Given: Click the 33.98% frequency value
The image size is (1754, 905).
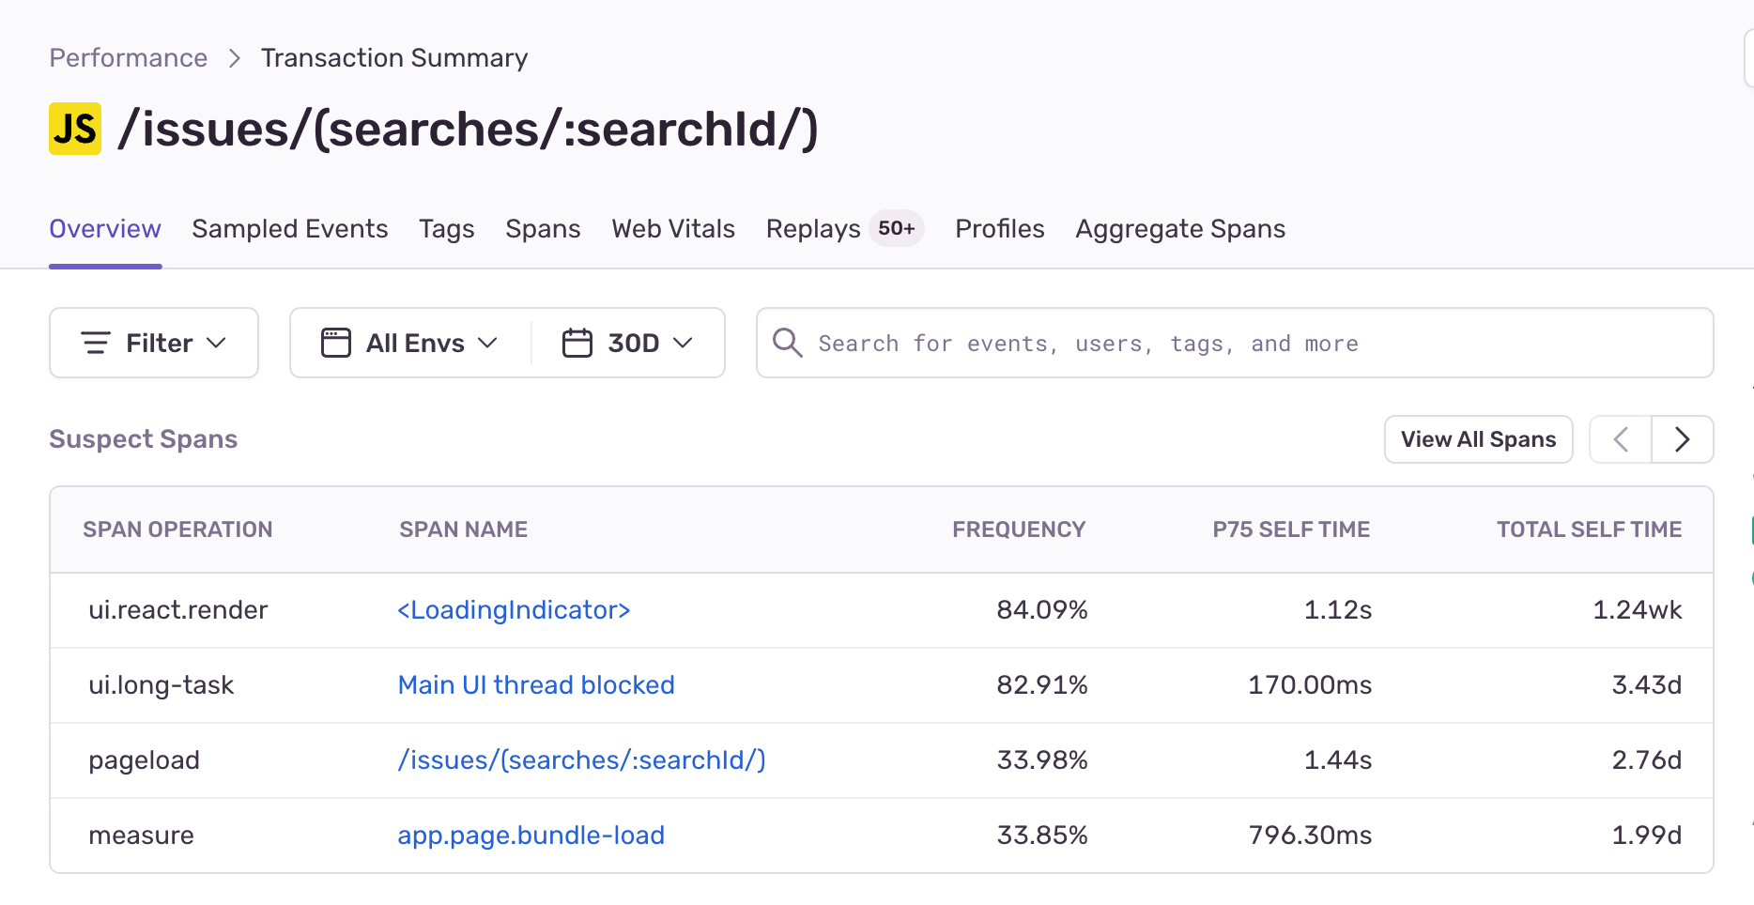Looking at the screenshot, I should point(1042,760).
